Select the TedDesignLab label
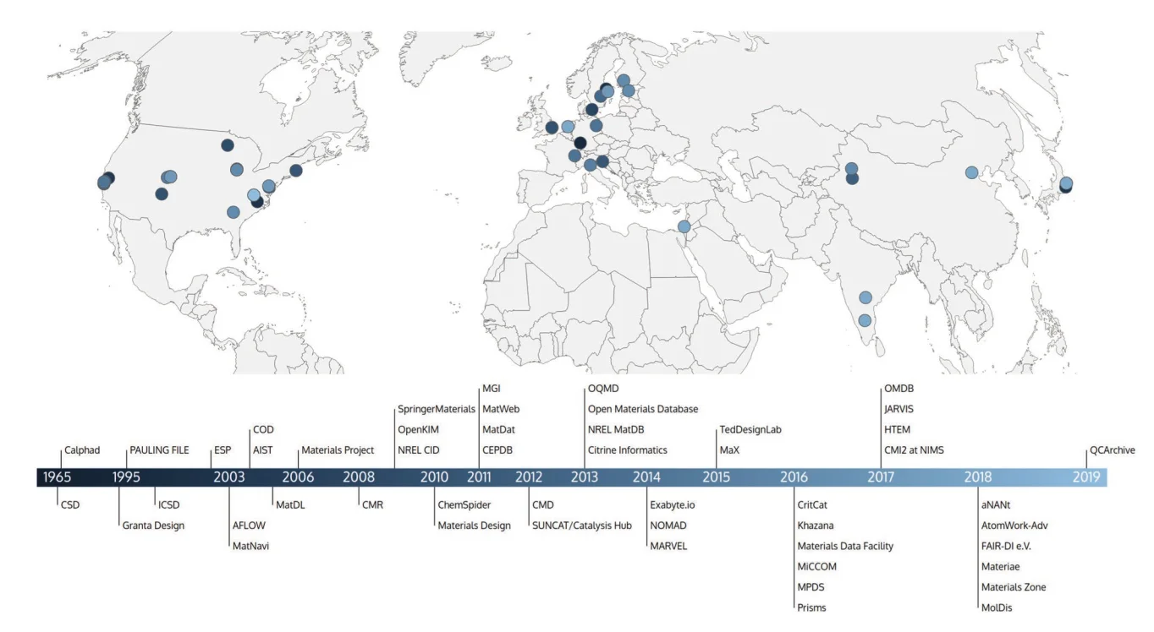Screen dimensions: 1154x632 pyautogui.click(x=750, y=429)
